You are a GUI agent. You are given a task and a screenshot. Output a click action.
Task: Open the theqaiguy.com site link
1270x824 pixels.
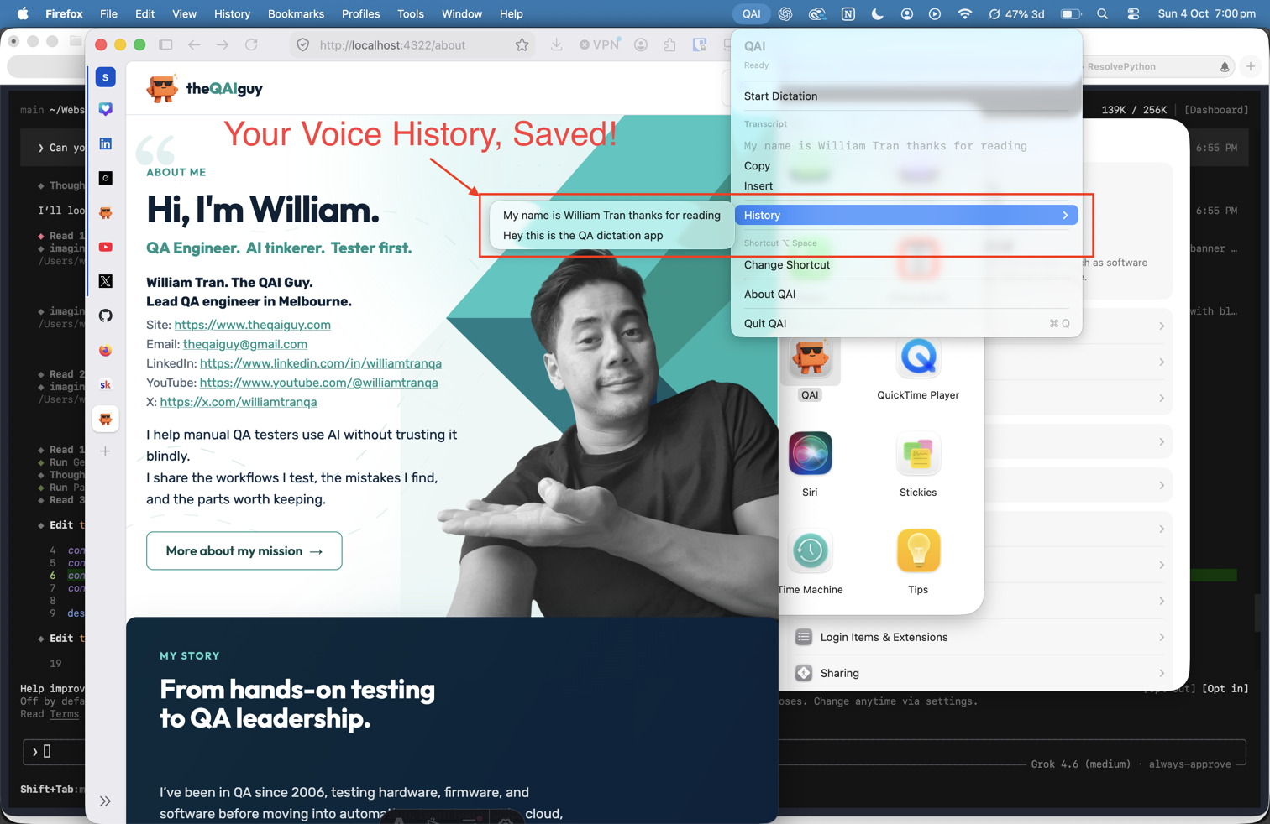click(253, 325)
